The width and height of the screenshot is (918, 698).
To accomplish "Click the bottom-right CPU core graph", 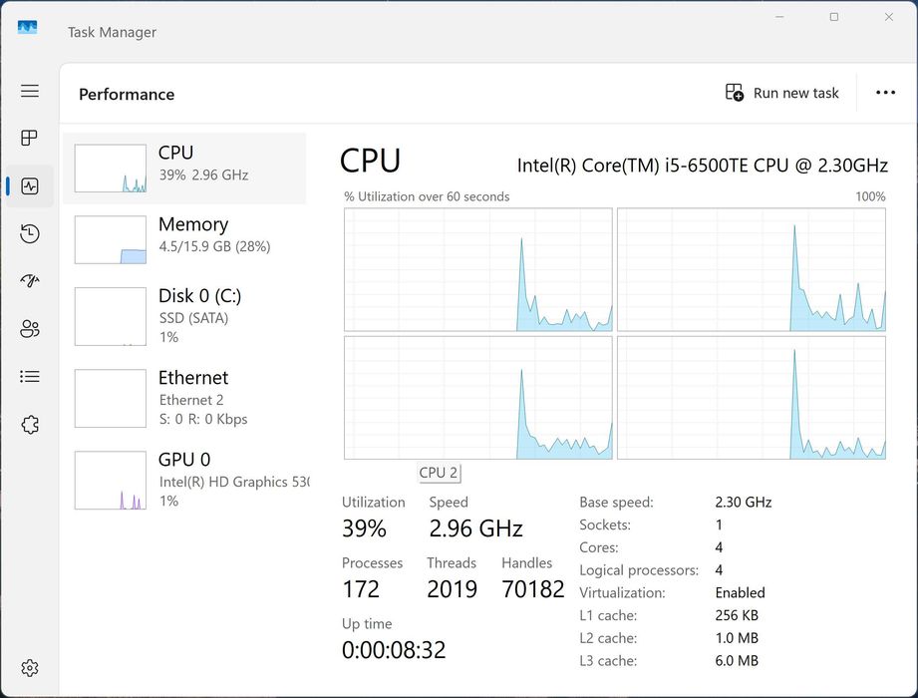I will coord(752,397).
